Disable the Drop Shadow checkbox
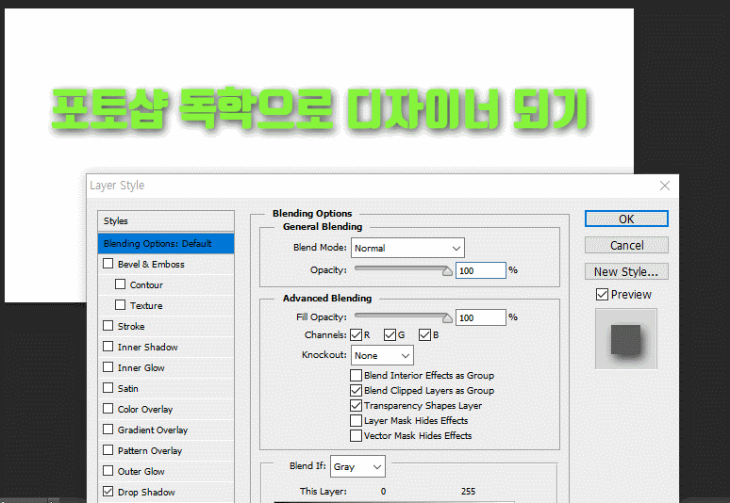The image size is (730, 503). [x=108, y=492]
